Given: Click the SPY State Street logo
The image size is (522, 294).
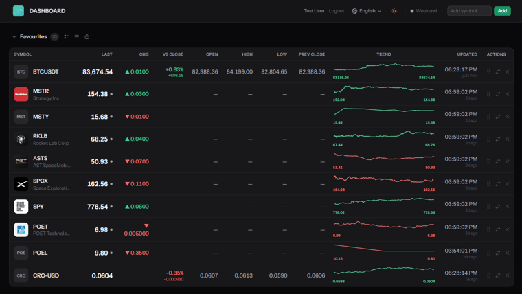Looking at the screenshot, I should 21,207.
